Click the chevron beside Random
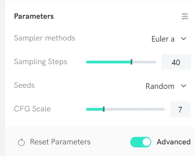The height and width of the screenshot is (156, 195). tap(183, 86)
